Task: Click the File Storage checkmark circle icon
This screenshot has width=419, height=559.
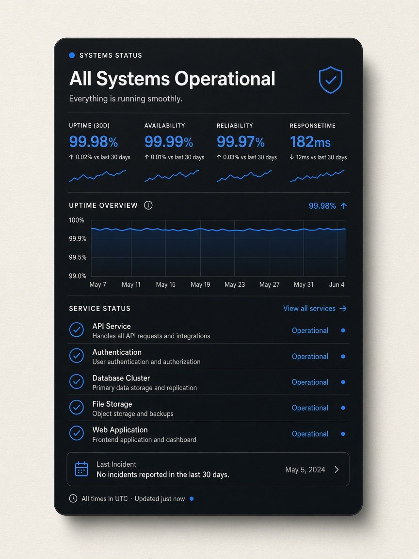Action: (77, 407)
